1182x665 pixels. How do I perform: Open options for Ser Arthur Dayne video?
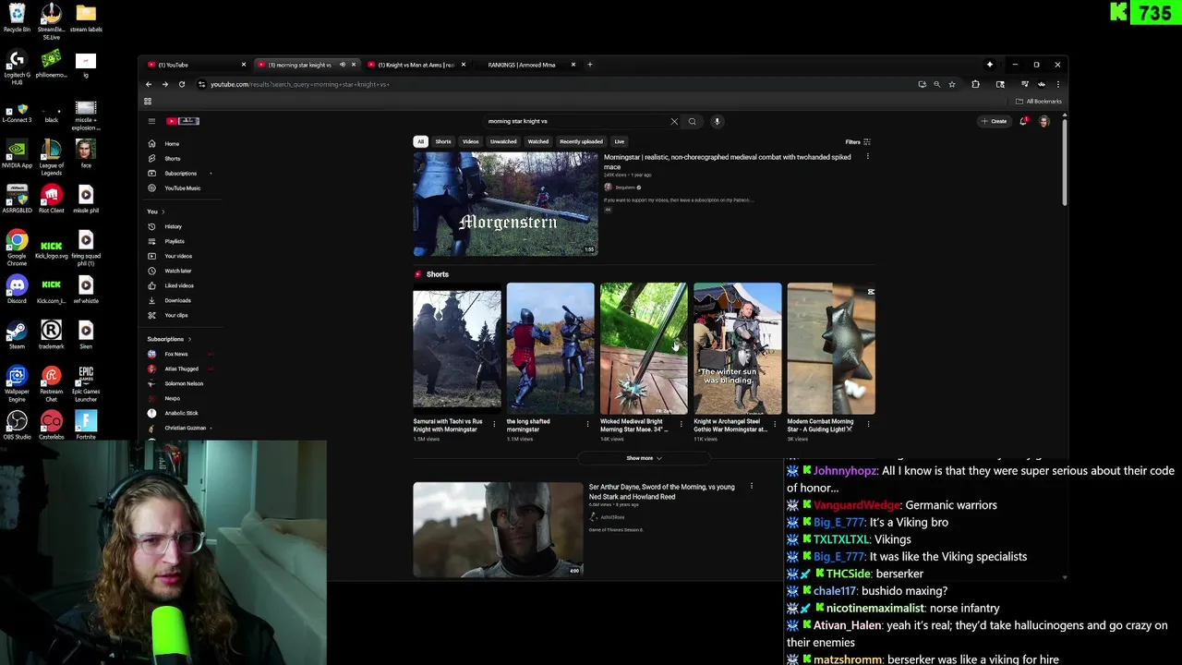(751, 487)
